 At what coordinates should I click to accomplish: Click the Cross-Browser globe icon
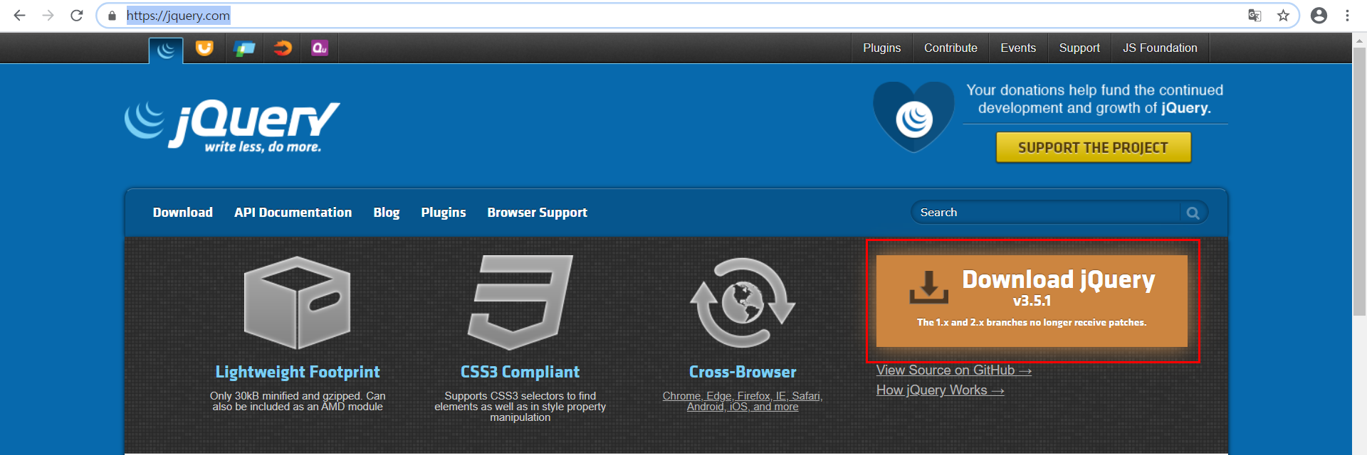coord(743,303)
